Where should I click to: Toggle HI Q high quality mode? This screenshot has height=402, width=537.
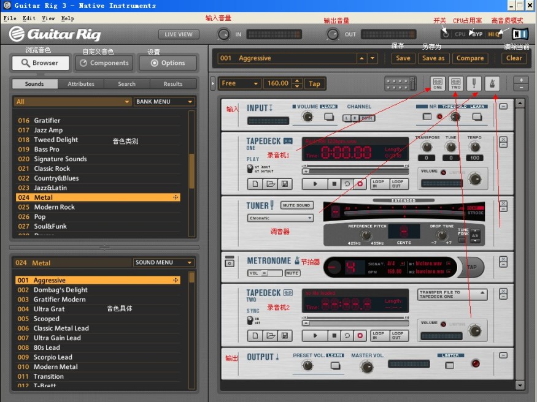point(493,34)
